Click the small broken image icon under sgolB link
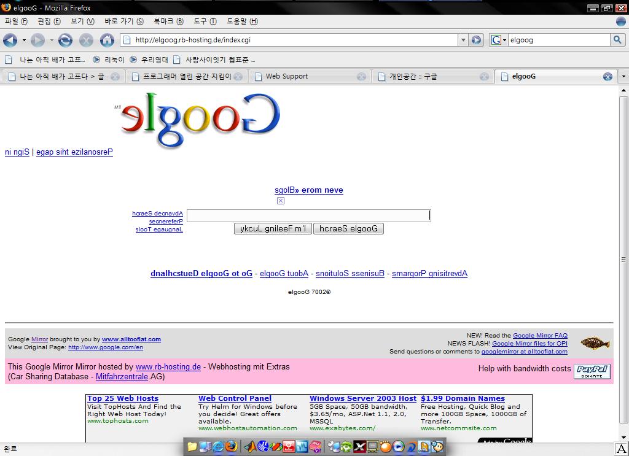The image size is (629, 456). (281, 201)
